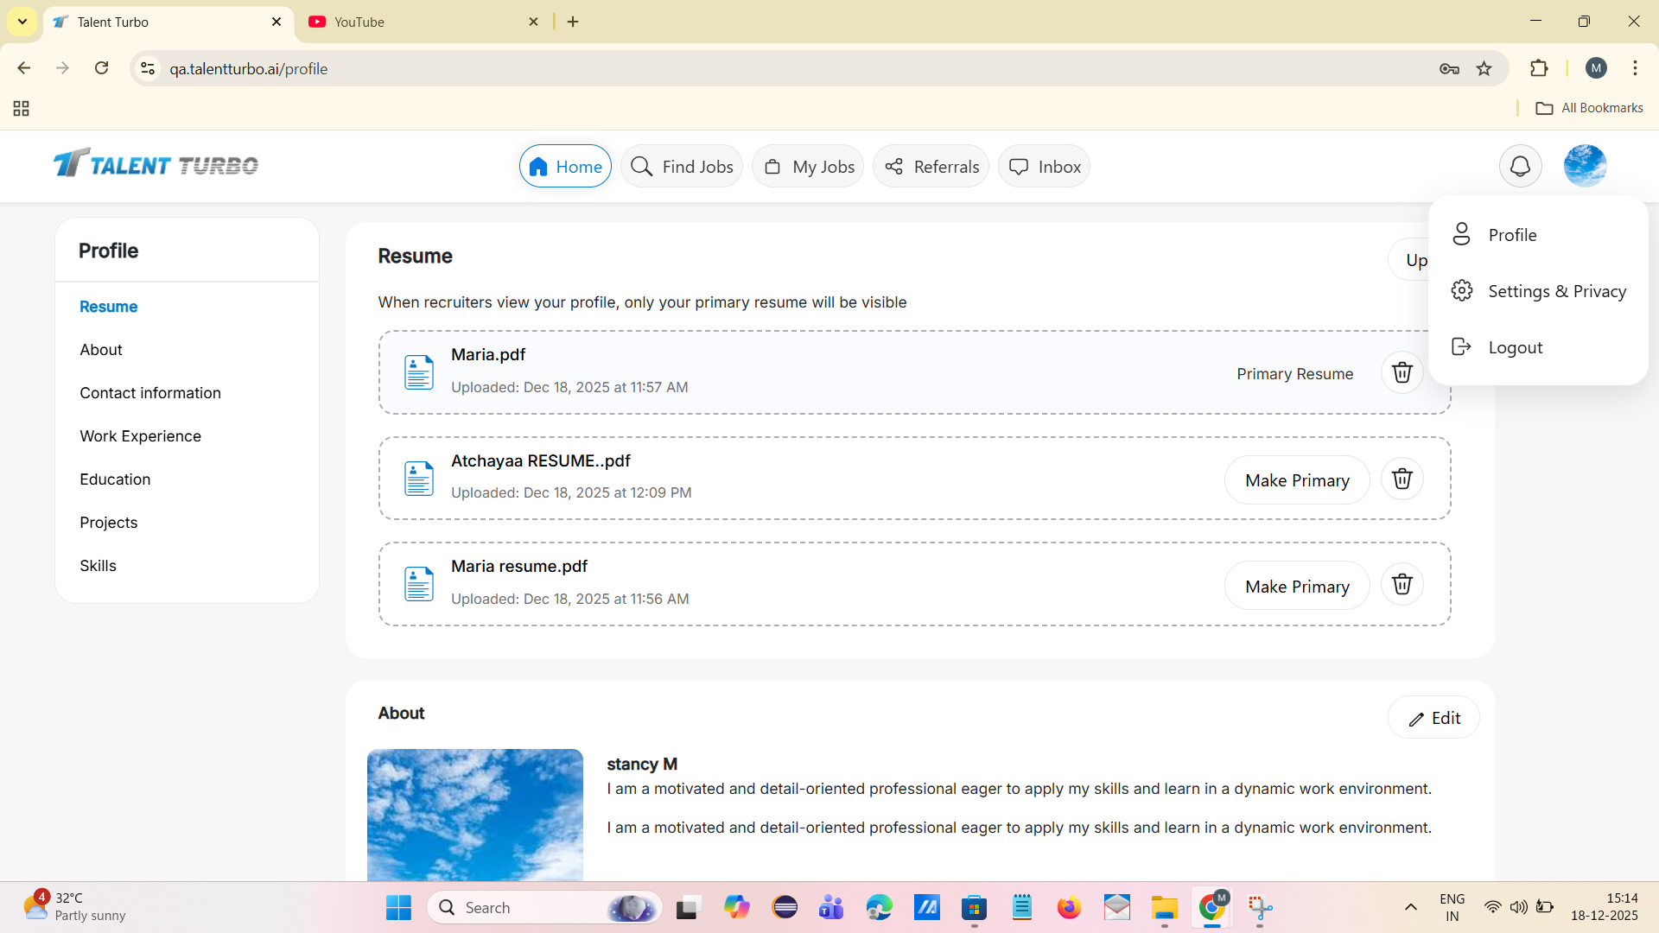Reload the page
Viewport: 1659px width, 933px height.
point(102,68)
